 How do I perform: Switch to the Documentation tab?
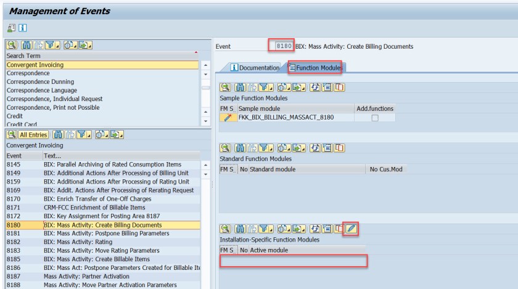tap(255, 68)
